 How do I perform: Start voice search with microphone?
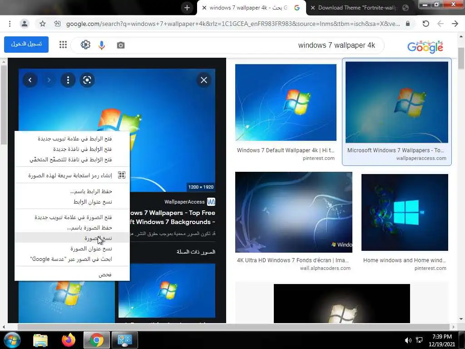tap(102, 45)
